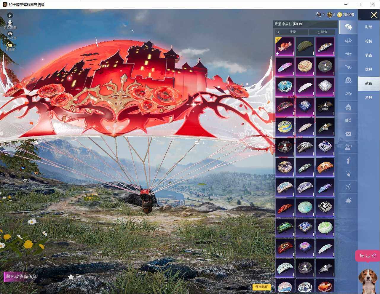
Task: Select the drone category icon
Action: click(x=348, y=54)
